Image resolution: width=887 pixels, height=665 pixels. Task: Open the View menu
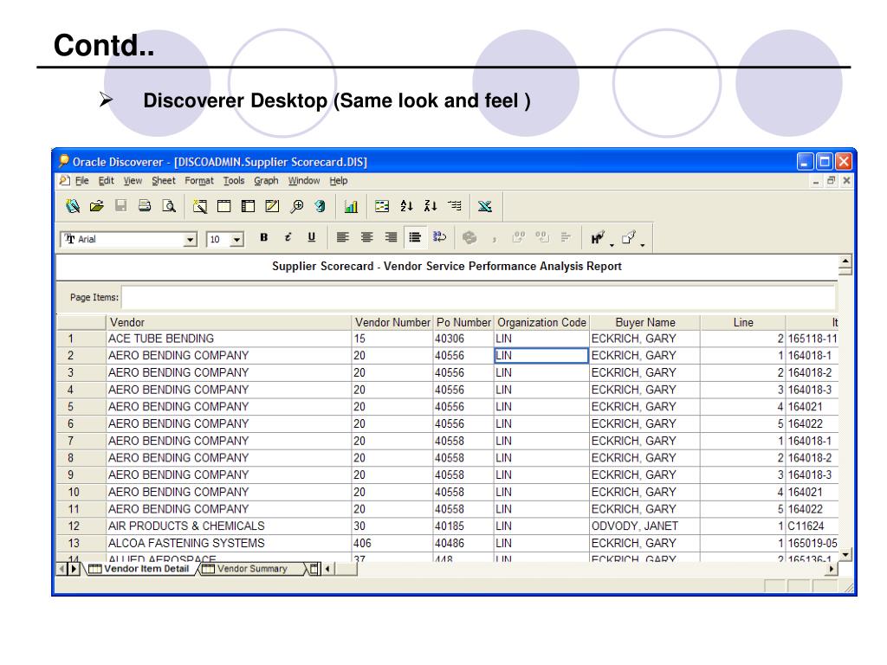click(133, 181)
